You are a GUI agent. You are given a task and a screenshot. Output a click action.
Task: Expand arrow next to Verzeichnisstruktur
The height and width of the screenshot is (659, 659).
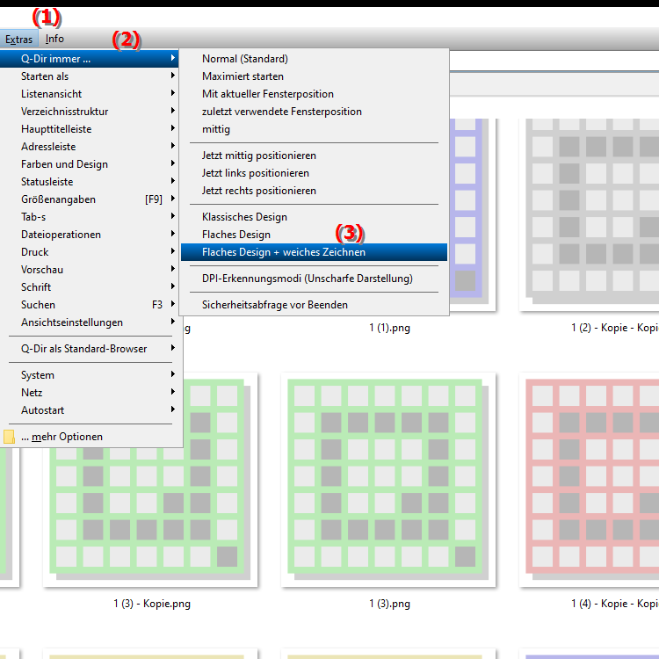click(173, 111)
